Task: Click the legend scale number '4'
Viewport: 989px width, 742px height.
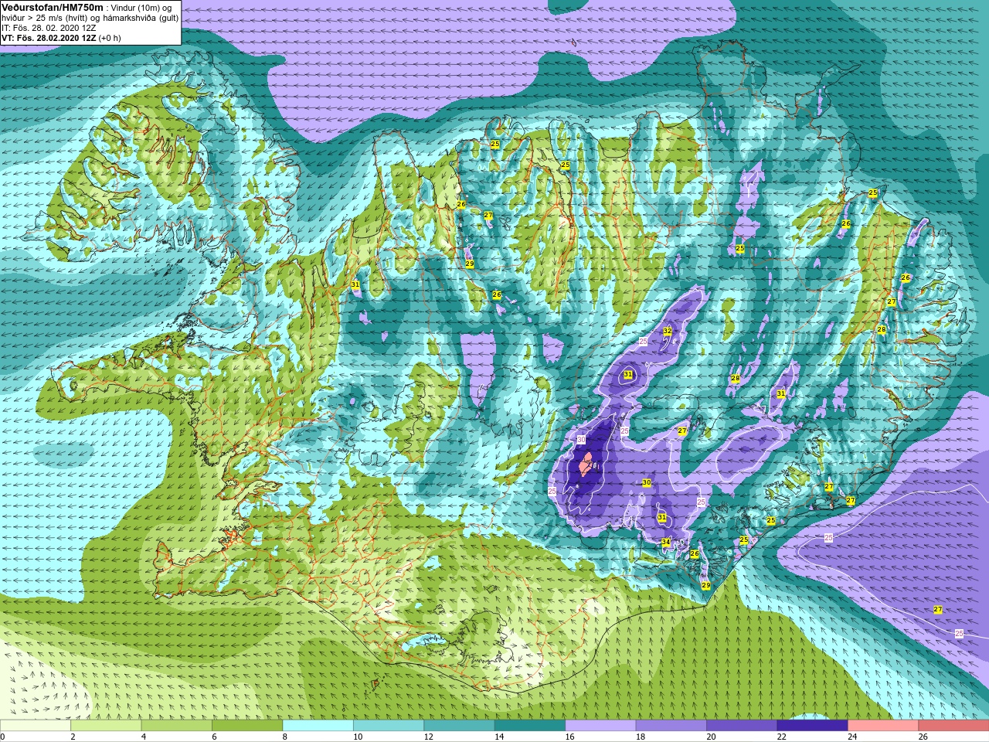Action: [x=144, y=737]
